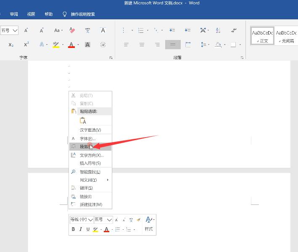
Task: Open the ribbon font size dropdown
Action: (15, 30)
